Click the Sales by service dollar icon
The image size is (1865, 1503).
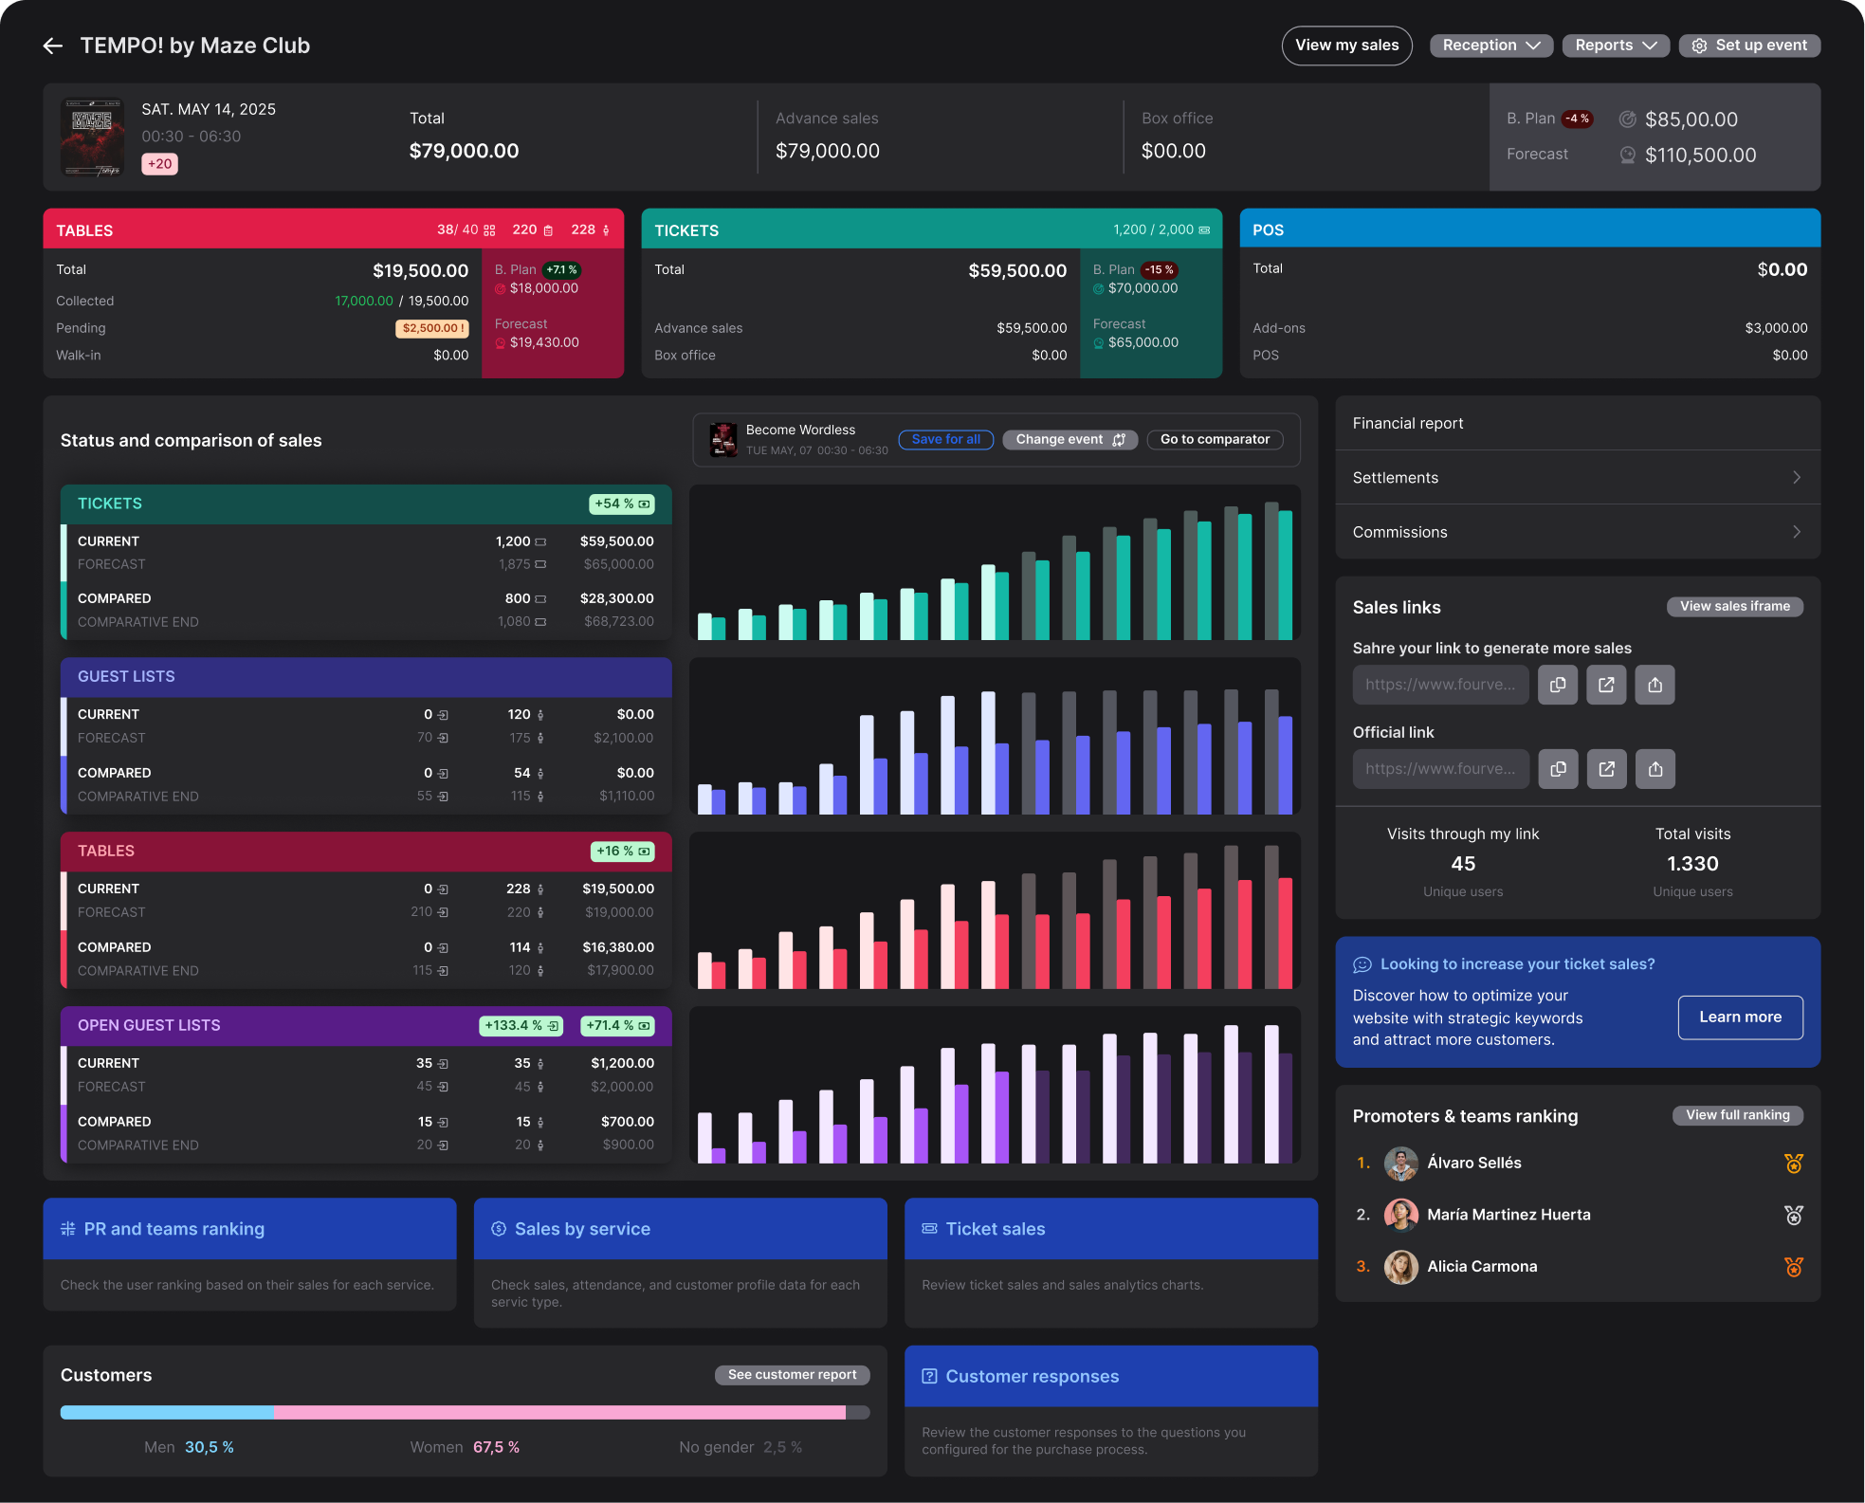pyautogui.click(x=499, y=1229)
